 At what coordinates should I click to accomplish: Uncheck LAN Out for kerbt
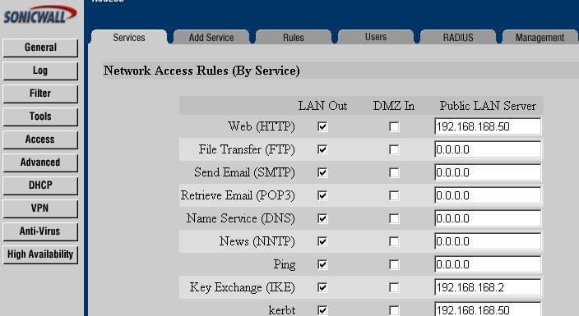(322, 310)
